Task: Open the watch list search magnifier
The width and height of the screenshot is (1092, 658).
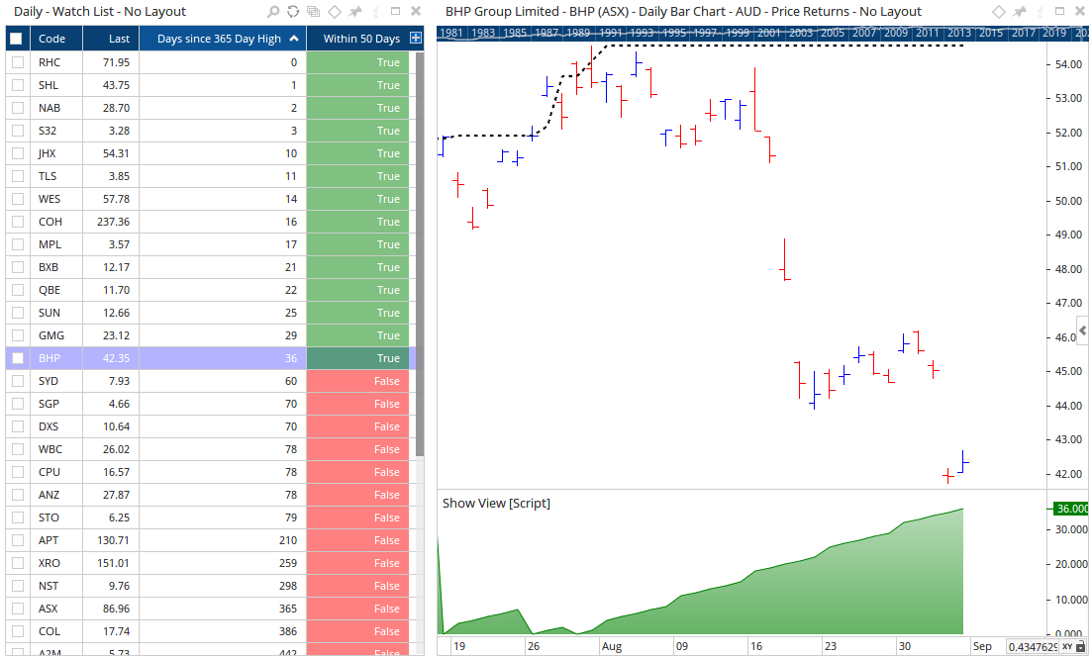Action: tap(273, 11)
